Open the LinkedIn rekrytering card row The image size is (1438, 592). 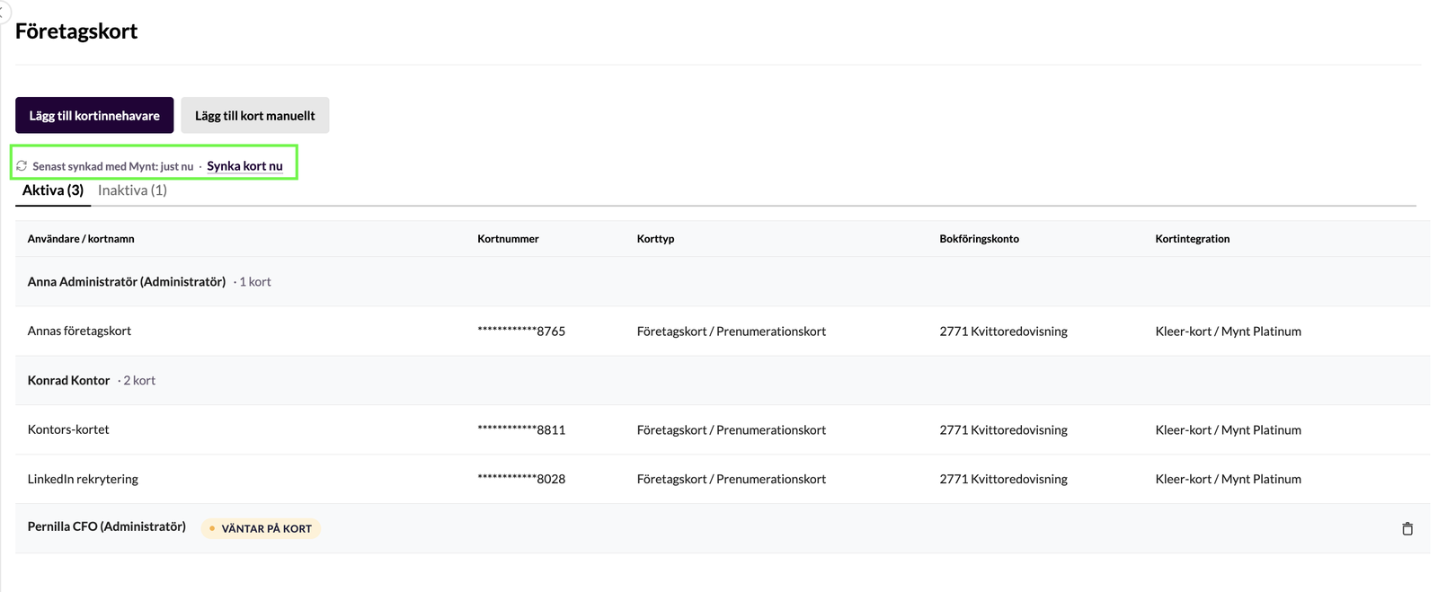click(723, 479)
